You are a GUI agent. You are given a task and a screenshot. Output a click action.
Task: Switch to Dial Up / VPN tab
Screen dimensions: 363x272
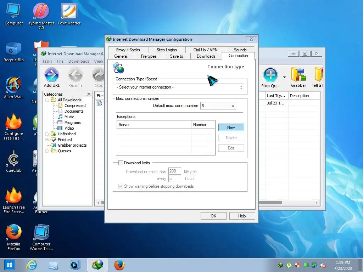tap(205, 50)
